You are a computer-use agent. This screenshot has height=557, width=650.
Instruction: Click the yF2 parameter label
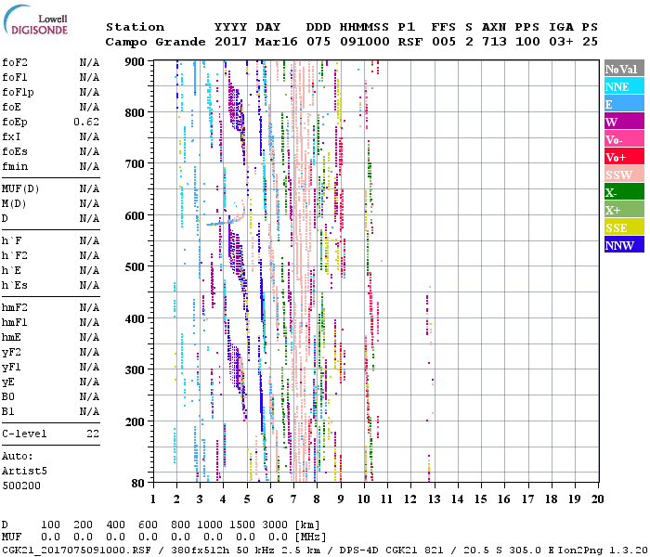pos(11,352)
